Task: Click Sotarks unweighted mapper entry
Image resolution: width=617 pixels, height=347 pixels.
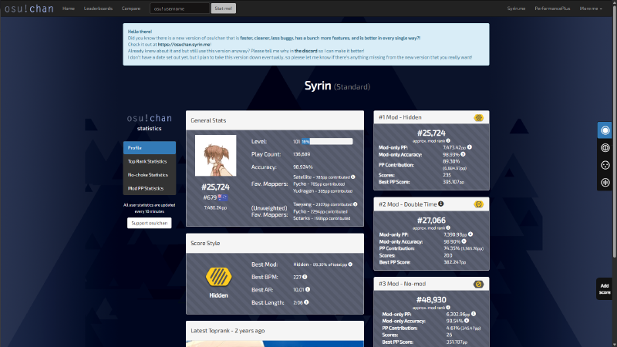Action: point(322,218)
